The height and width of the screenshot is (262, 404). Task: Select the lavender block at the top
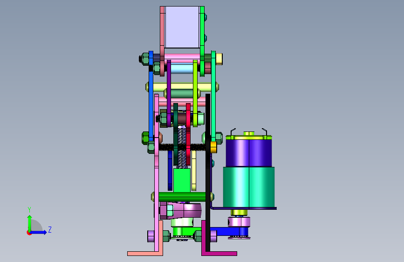tap(182, 27)
